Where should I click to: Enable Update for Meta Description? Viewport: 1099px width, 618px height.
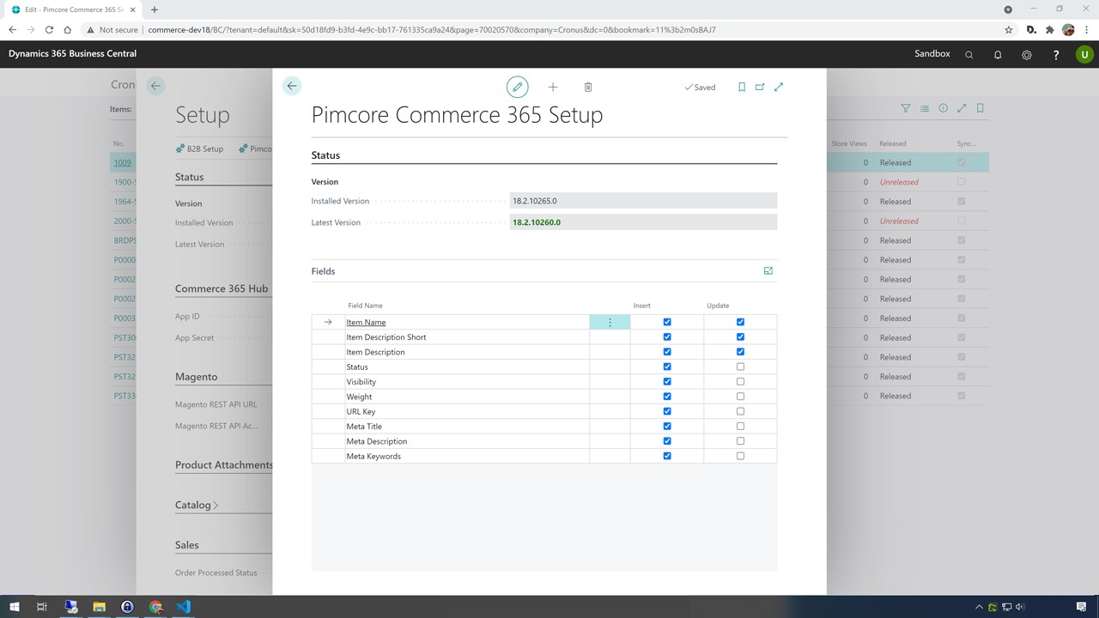click(740, 441)
